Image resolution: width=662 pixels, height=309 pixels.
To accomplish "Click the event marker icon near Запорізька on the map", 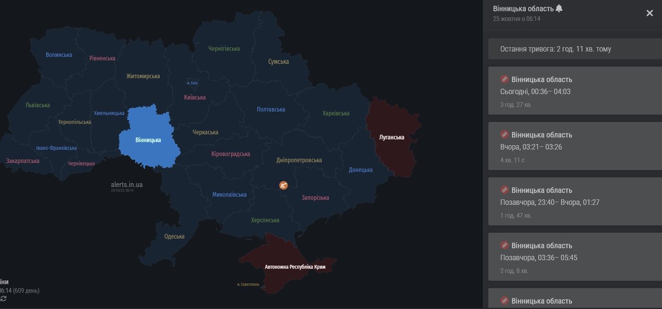I will click(283, 184).
